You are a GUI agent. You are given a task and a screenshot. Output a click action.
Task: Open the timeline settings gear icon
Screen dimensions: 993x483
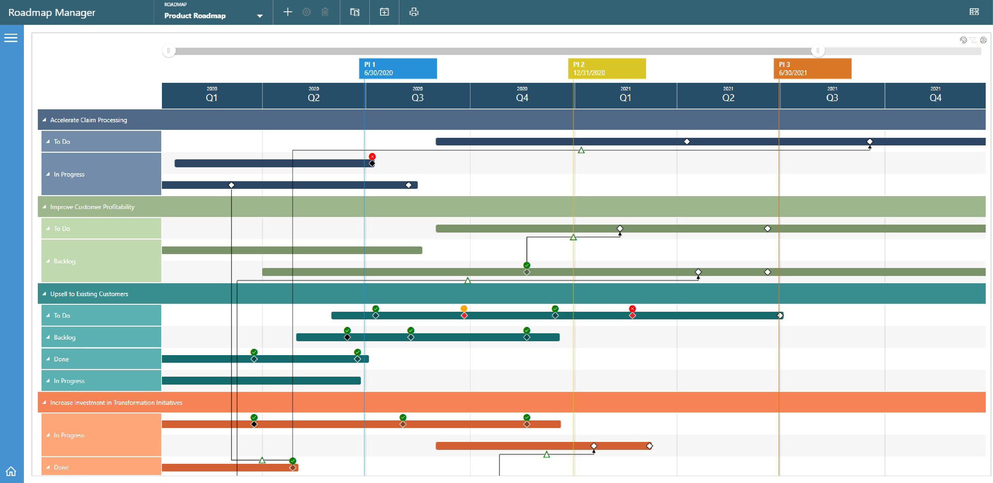point(983,40)
